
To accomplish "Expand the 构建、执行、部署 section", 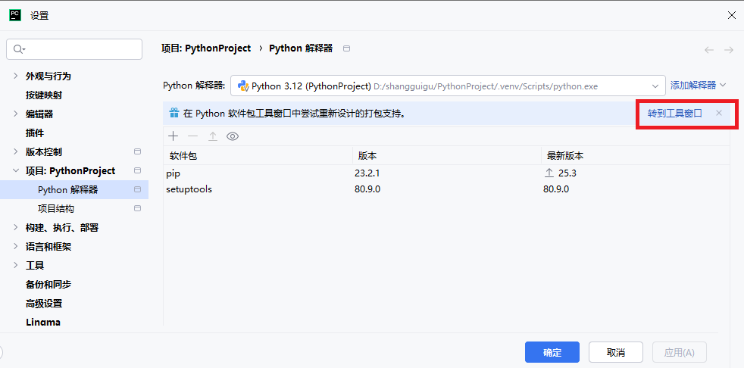I will point(16,228).
